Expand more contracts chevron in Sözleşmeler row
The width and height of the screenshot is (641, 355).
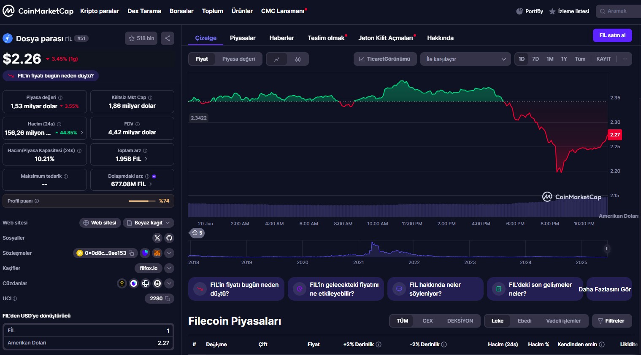pos(169,253)
